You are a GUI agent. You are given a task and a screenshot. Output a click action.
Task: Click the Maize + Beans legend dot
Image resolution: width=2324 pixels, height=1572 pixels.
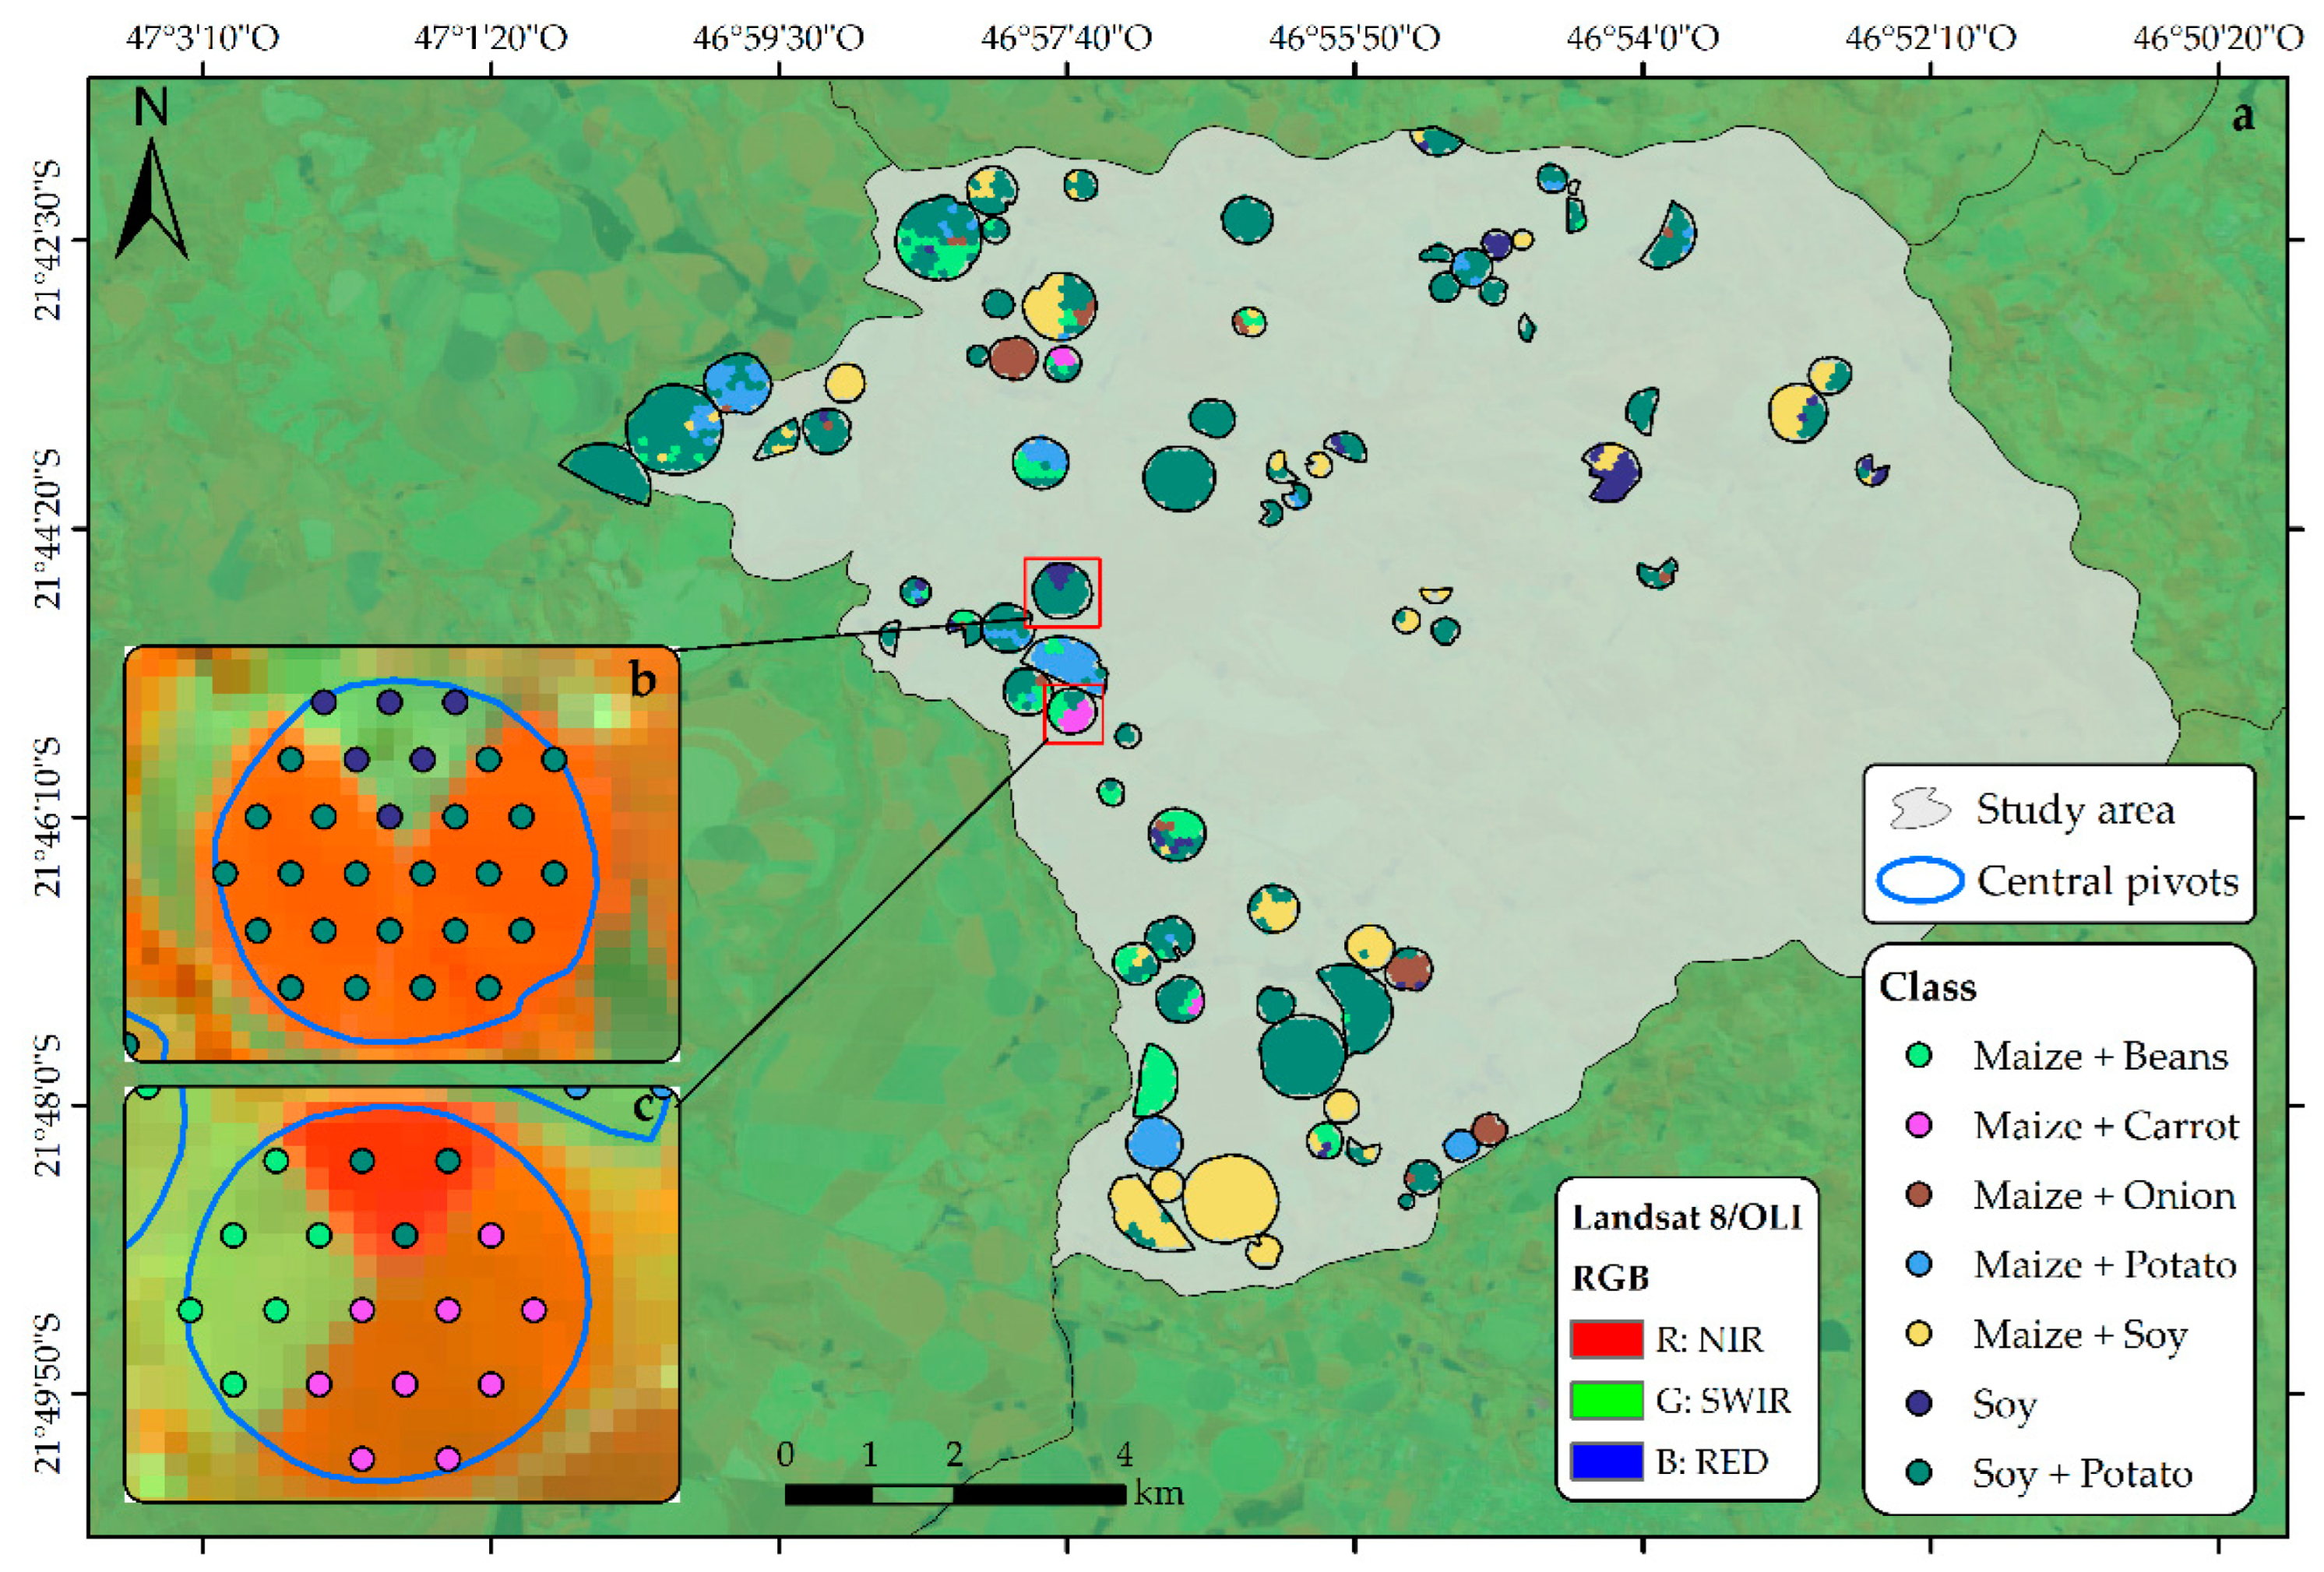pos(1918,1056)
